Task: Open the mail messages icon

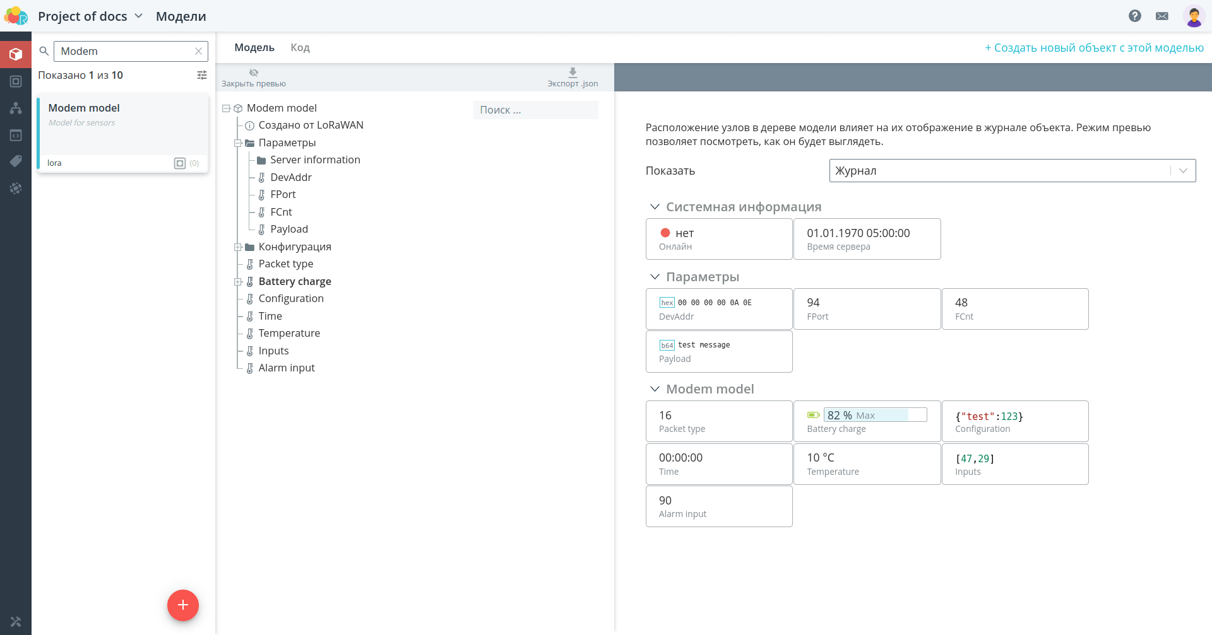Action: [1162, 16]
